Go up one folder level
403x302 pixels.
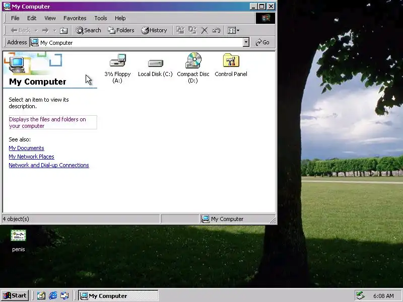pos(63,30)
